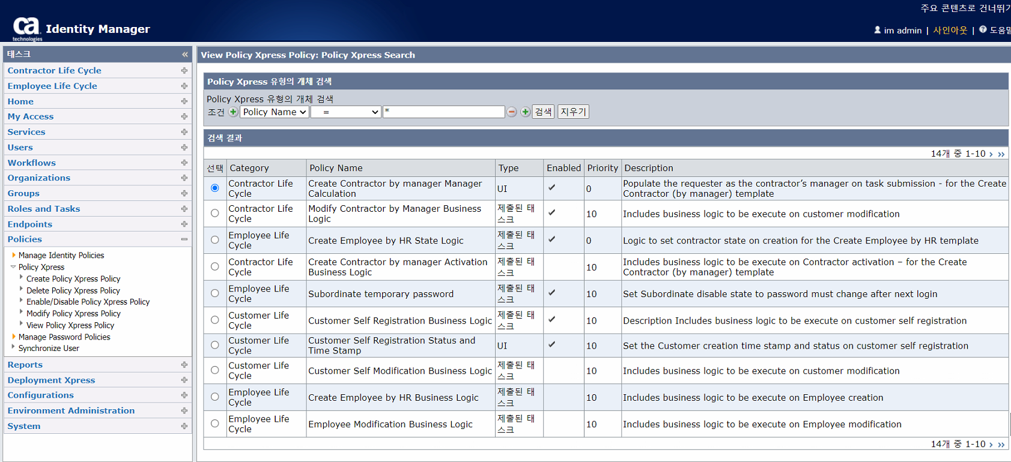Collapse Policy Xpress tree node arrow

[13, 267]
